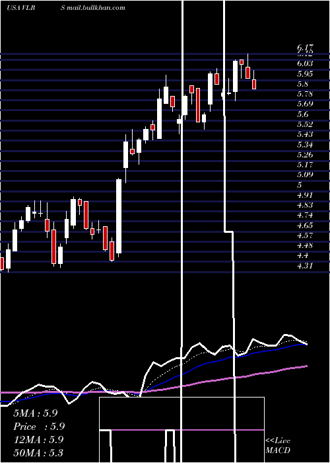
Task: Click the 4.74 price axis label
Action: [305, 215]
